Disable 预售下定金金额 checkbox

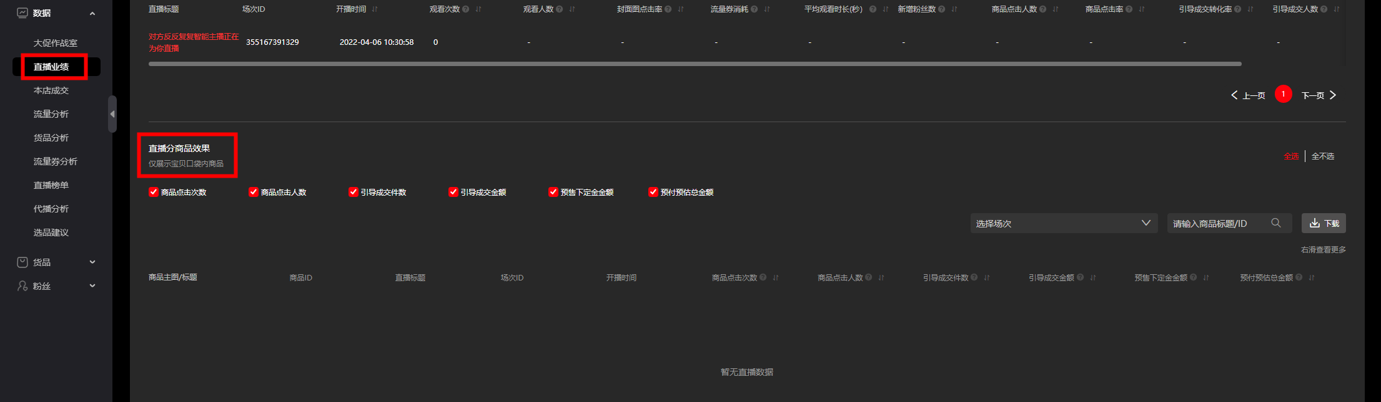[x=553, y=192]
